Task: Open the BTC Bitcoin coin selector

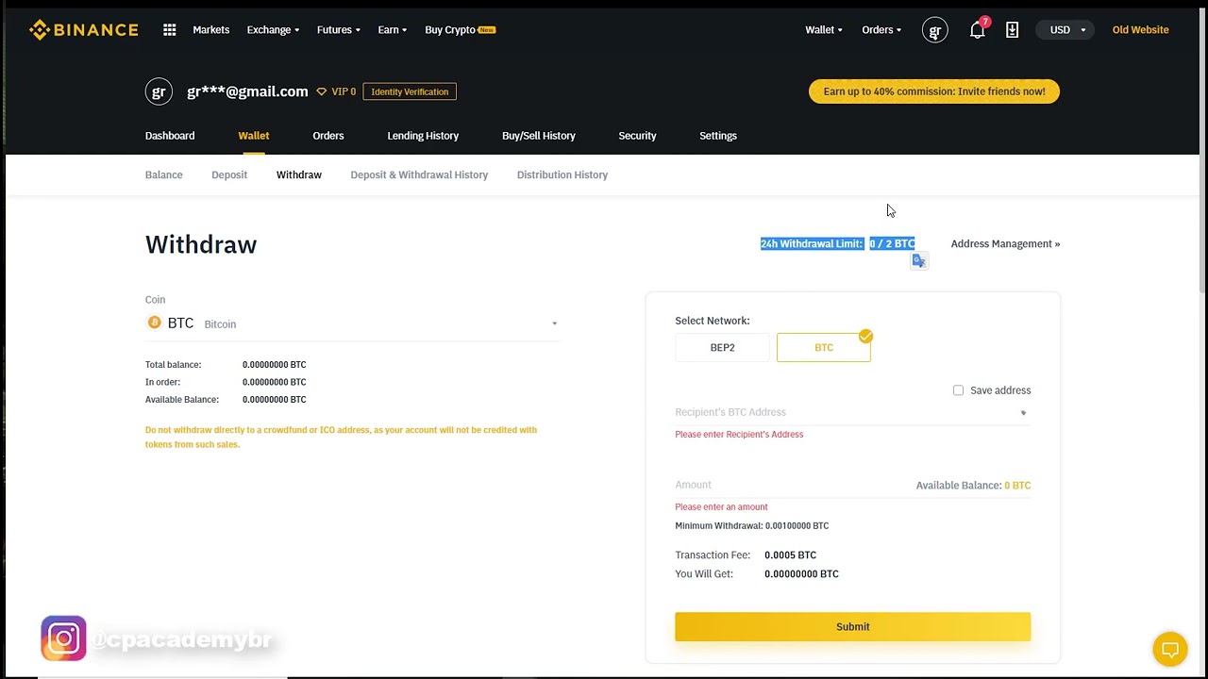Action: (x=352, y=323)
